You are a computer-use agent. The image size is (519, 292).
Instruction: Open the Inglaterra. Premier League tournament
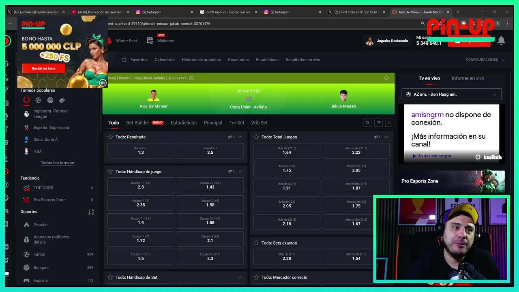(x=51, y=114)
